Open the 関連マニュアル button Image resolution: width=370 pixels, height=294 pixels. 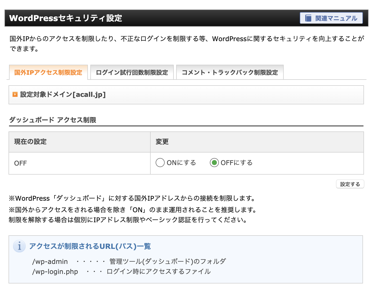331,18
